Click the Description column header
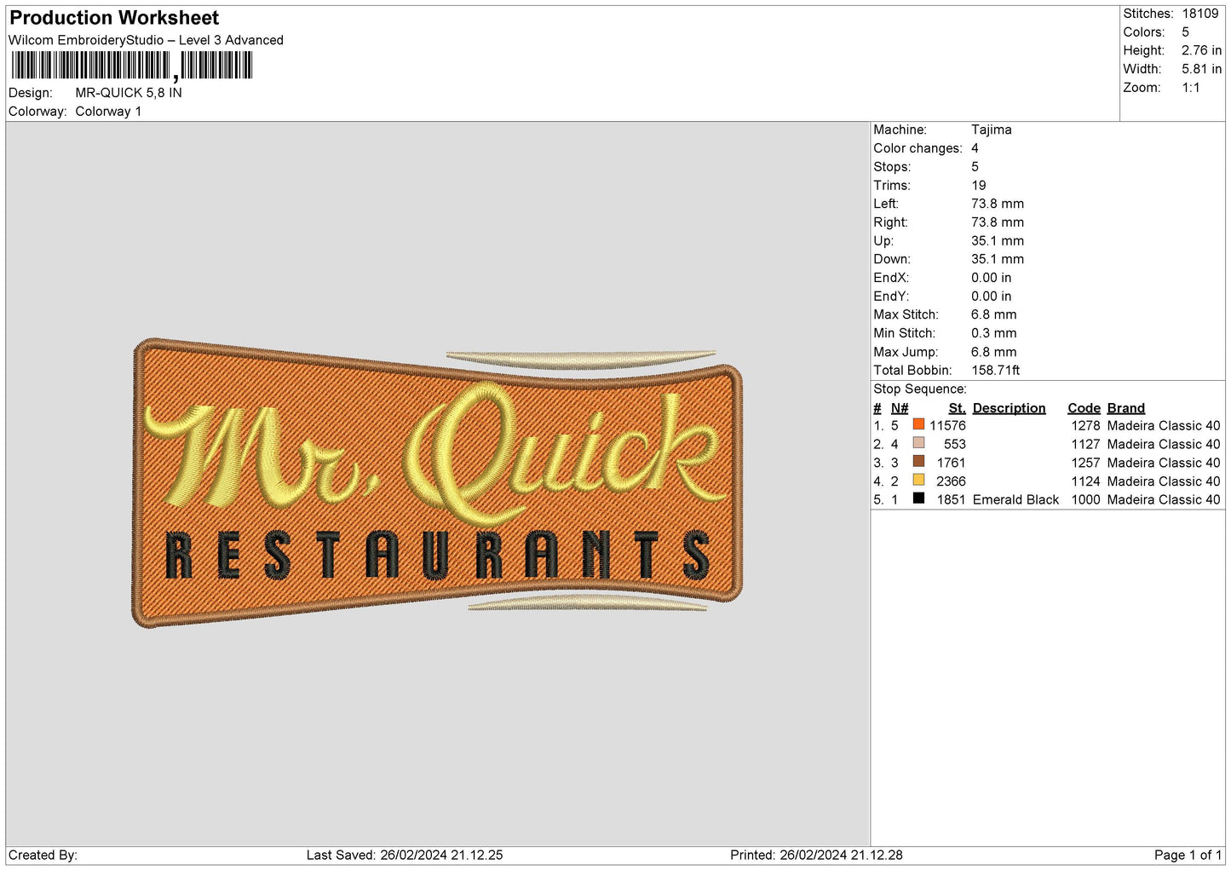The width and height of the screenshot is (1231, 870). [x=1009, y=408]
